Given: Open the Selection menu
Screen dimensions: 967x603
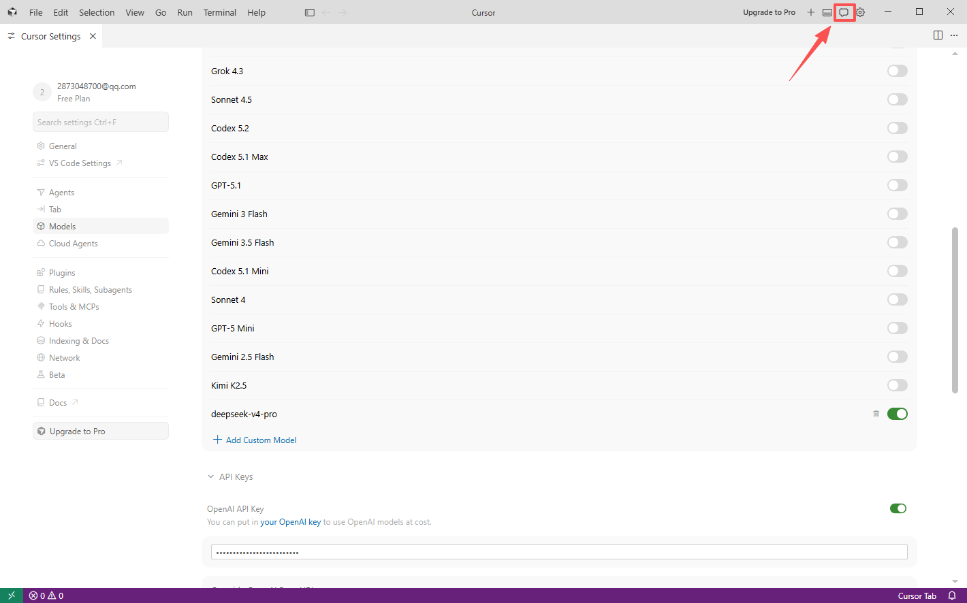Looking at the screenshot, I should [x=97, y=12].
